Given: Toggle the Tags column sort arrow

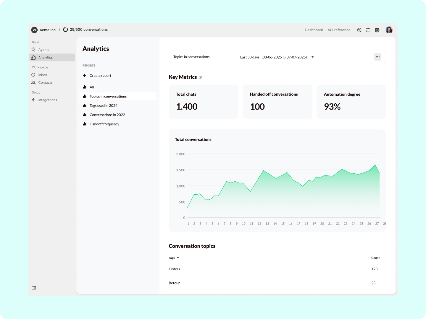Looking at the screenshot, I should click(x=178, y=258).
